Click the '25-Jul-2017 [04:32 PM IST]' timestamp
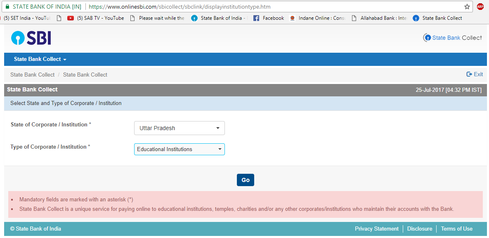The image size is (489, 238). click(x=449, y=90)
